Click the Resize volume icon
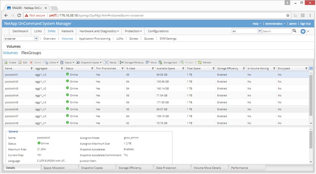 pyautogui.click(x=107, y=63)
